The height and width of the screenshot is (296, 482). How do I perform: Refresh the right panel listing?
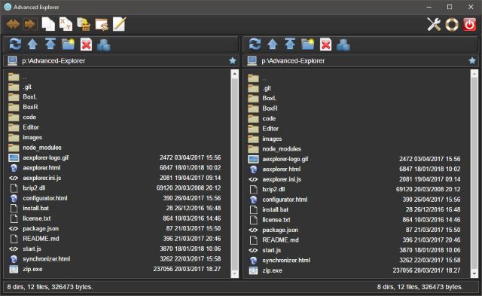pos(255,44)
